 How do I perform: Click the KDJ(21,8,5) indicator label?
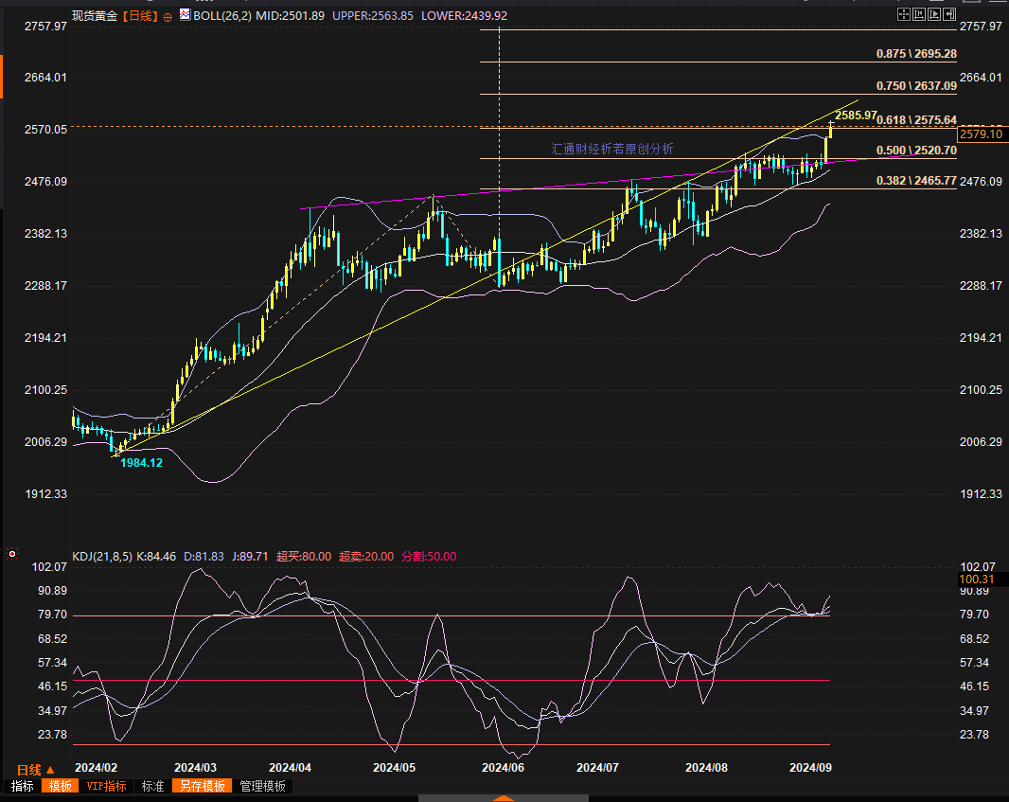(102, 556)
